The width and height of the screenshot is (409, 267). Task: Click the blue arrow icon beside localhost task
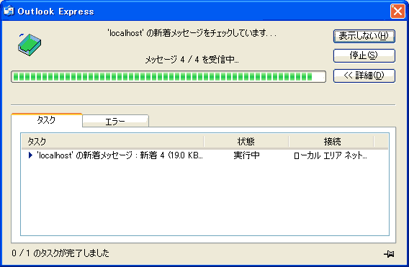(30, 155)
